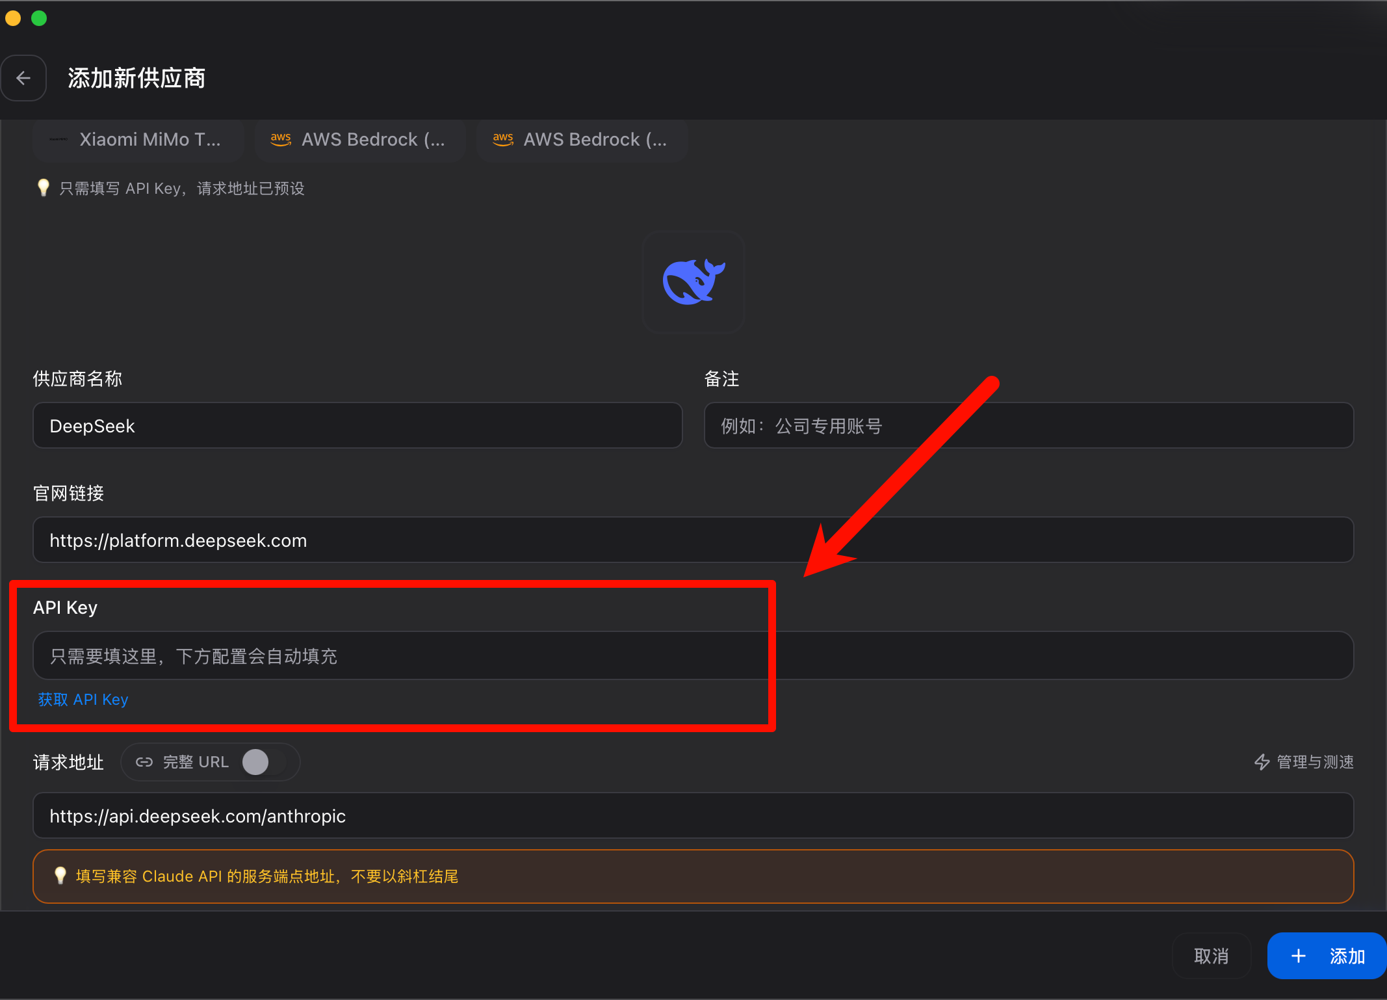The image size is (1387, 1000).
Task: Choose the second AWS Bedrock preset
Action: coord(582,139)
